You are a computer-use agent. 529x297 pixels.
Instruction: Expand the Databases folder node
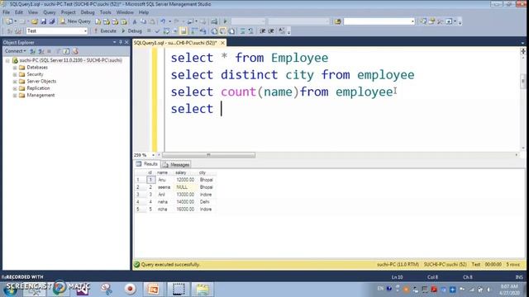click(15, 68)
